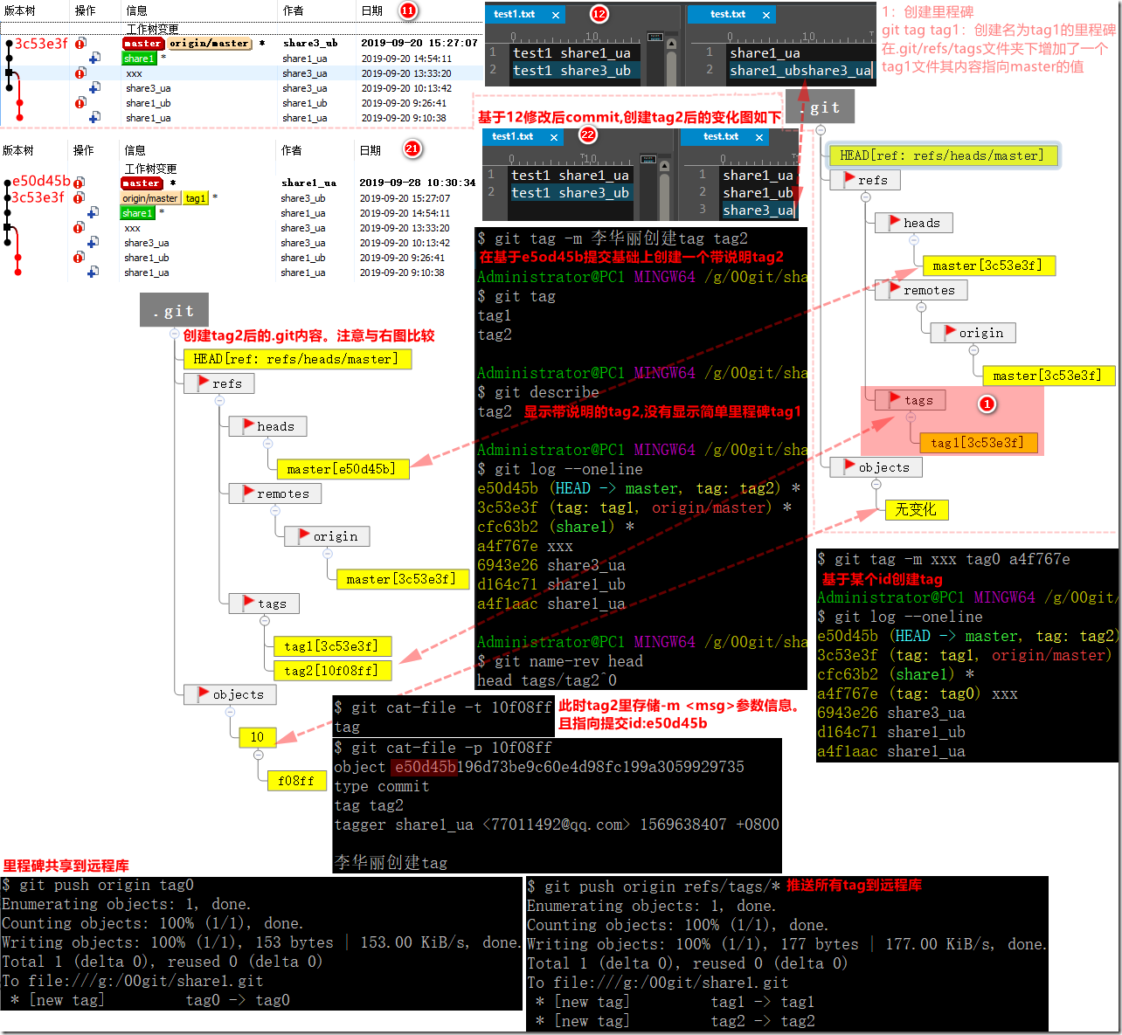Image resolution: width=1122 pixels, height=1035 pixels.
Task: Click red flag on tags node in right .git tree
Action: [x=895, y=399]
